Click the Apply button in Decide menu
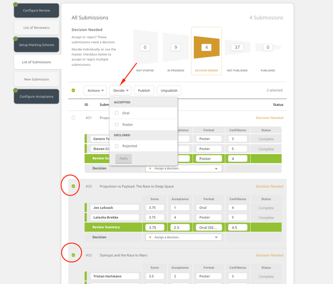 [x=123, y=158]
